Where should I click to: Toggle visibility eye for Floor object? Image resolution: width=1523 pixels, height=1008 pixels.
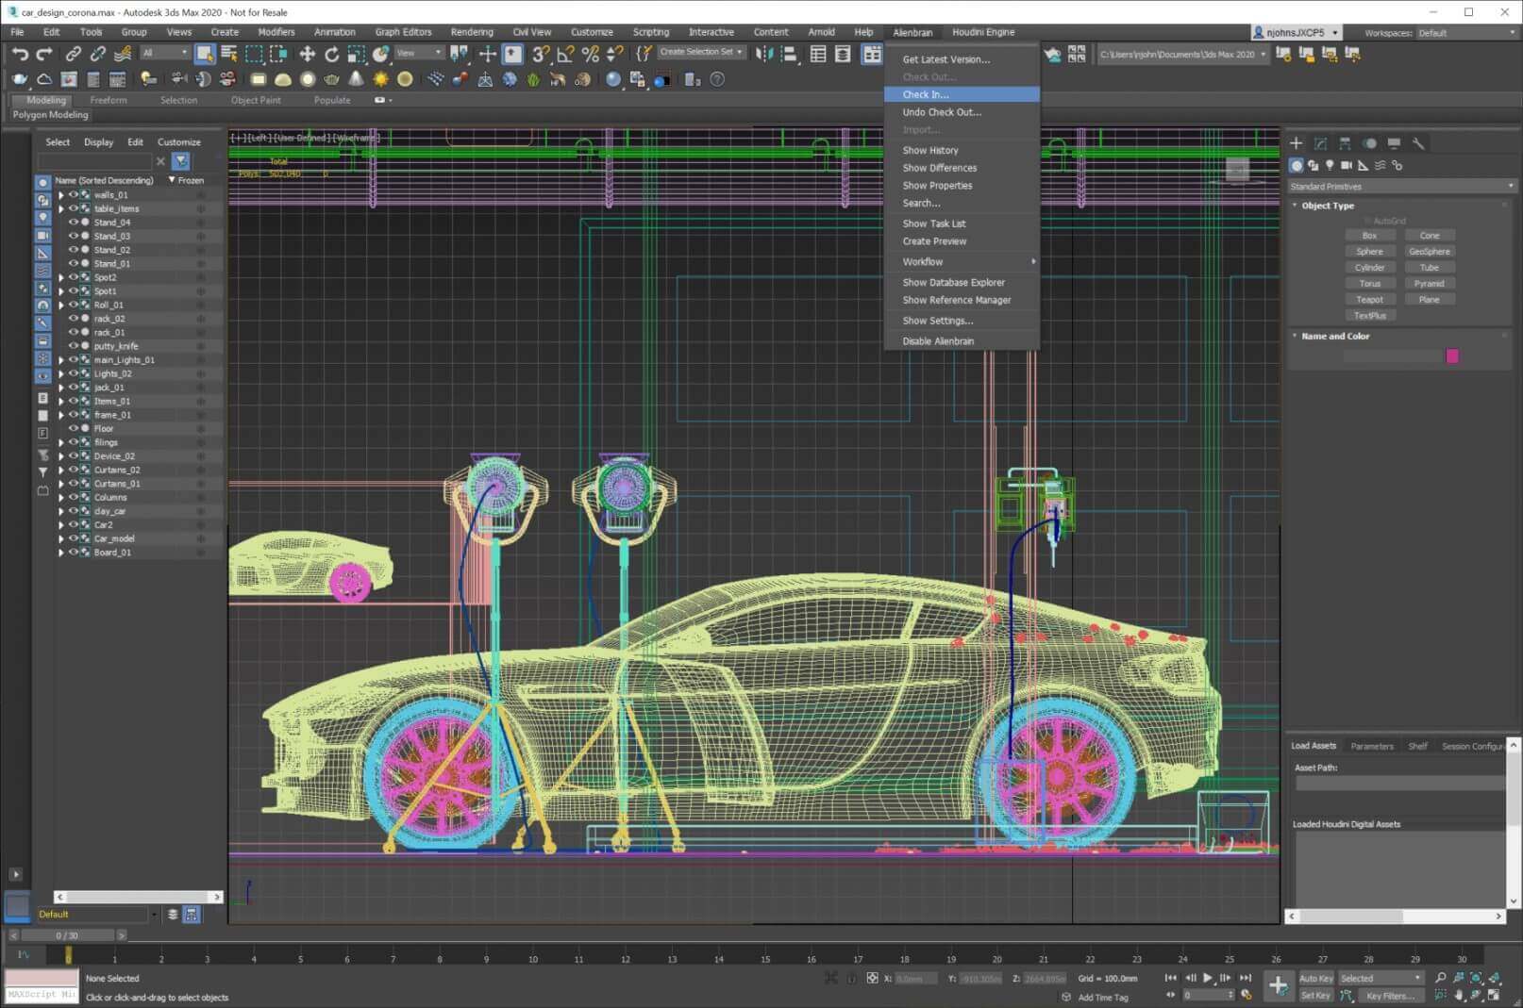(73, 429)
